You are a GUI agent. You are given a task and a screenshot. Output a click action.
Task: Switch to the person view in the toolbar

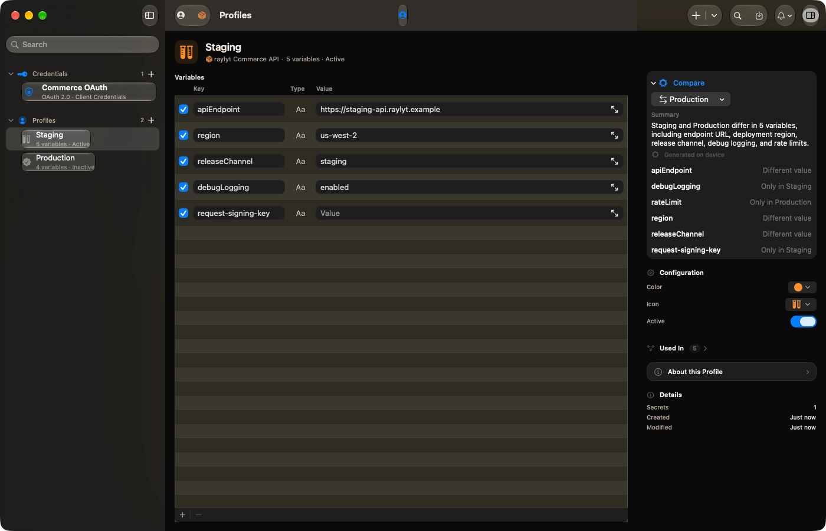click(181, 15)
